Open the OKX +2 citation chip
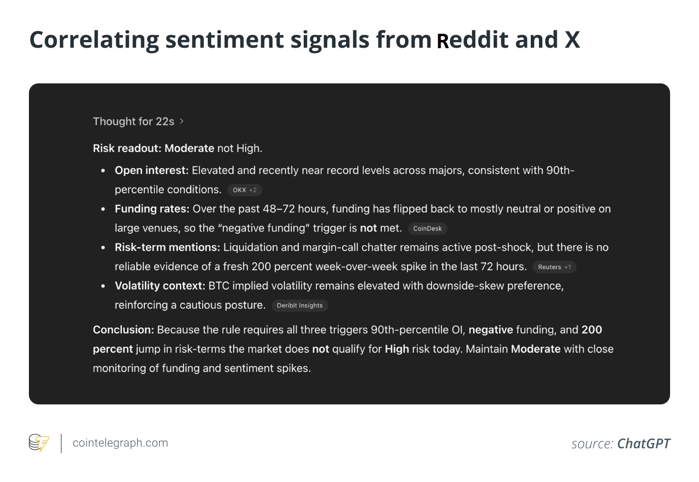 244,190
